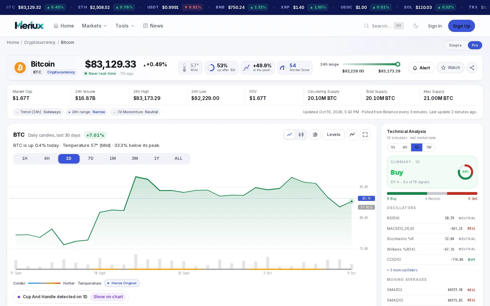Go to Home in navbar
490x306 pixels.
click(64, 26)
